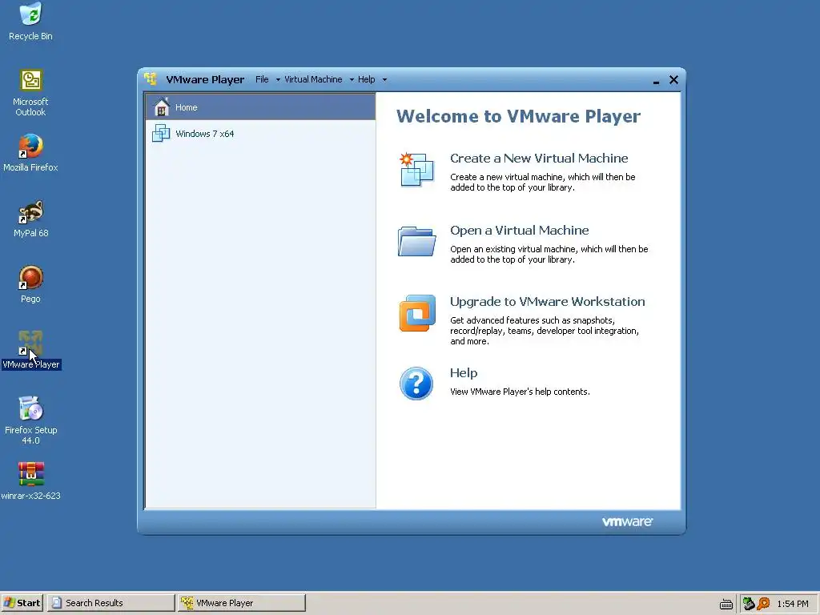Open the Windows Start button
The image size is (820, 615).
click(x=22, y=603)
